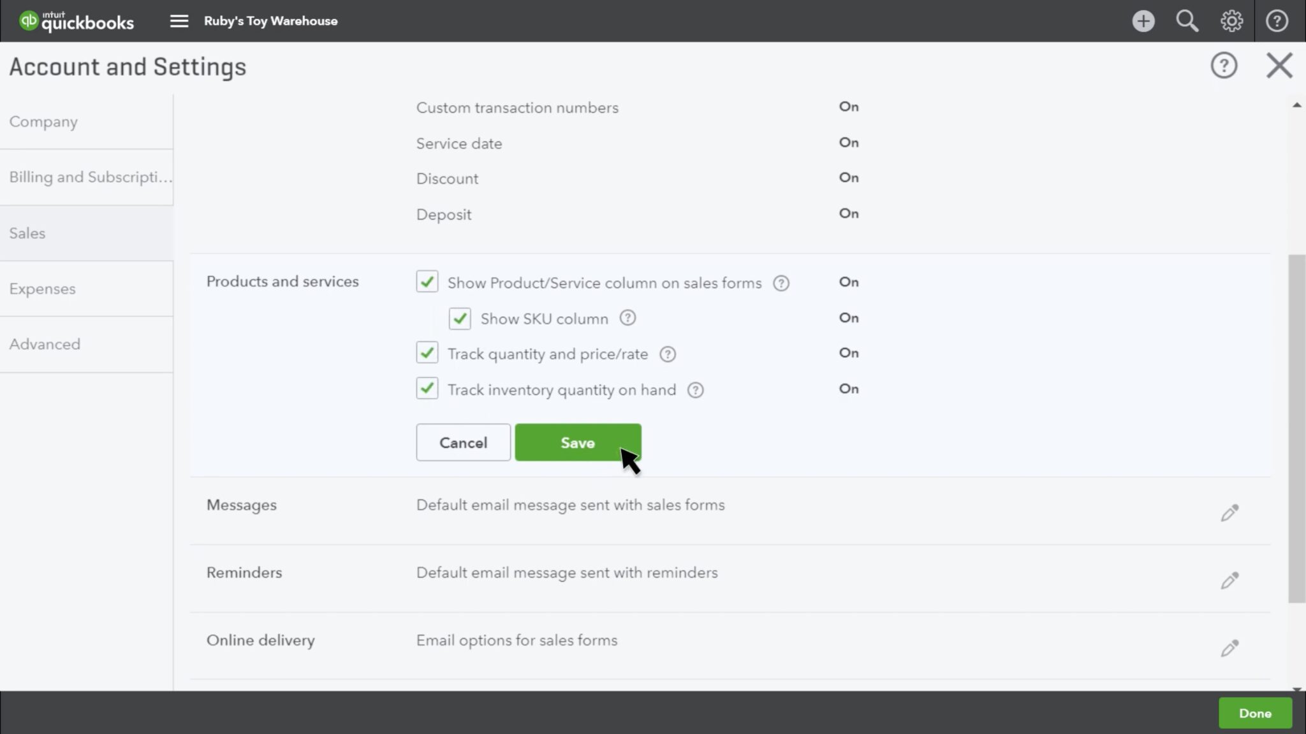
Task: Click the help icon in the top navigation
Action: pos(1277,20)
